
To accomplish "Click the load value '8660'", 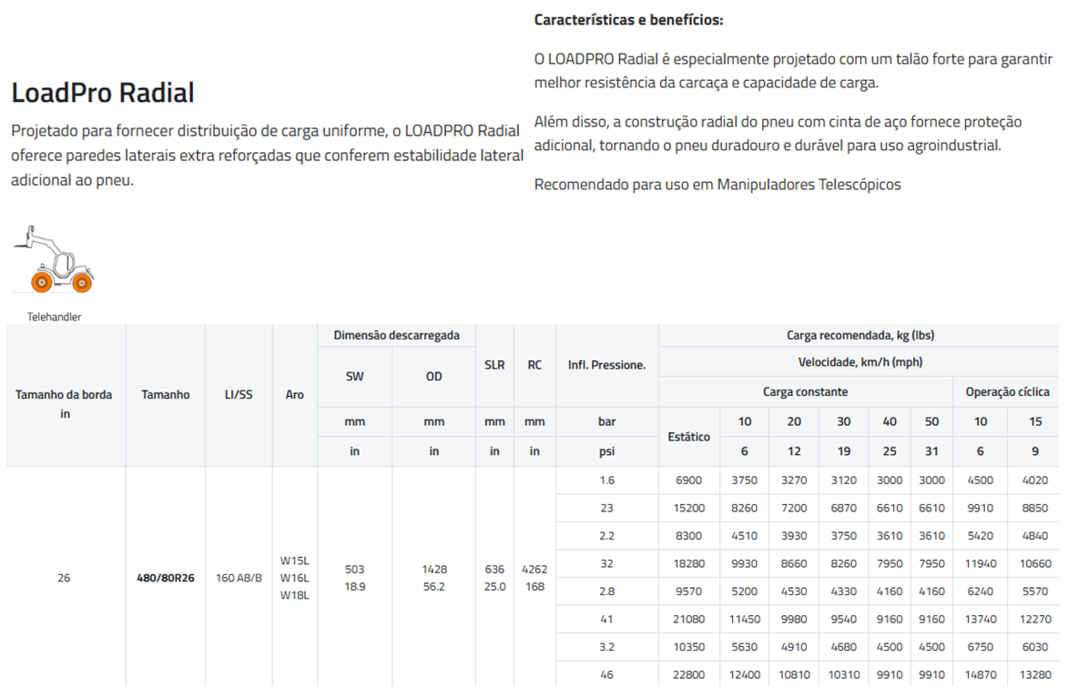I will pos(794,564).
